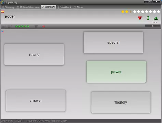Click the horizontal lines toolbar icon
Screen dimensions: 162x123
pos(9,27)
